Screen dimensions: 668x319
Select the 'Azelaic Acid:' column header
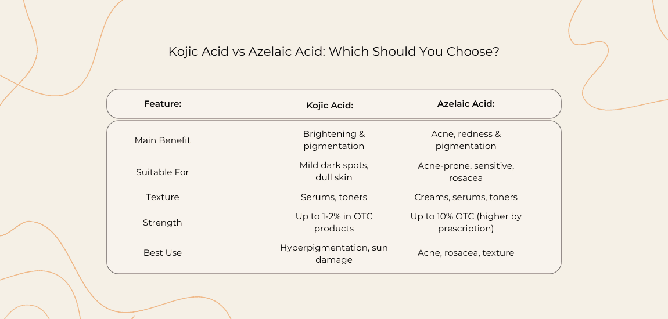click(466, 104)
